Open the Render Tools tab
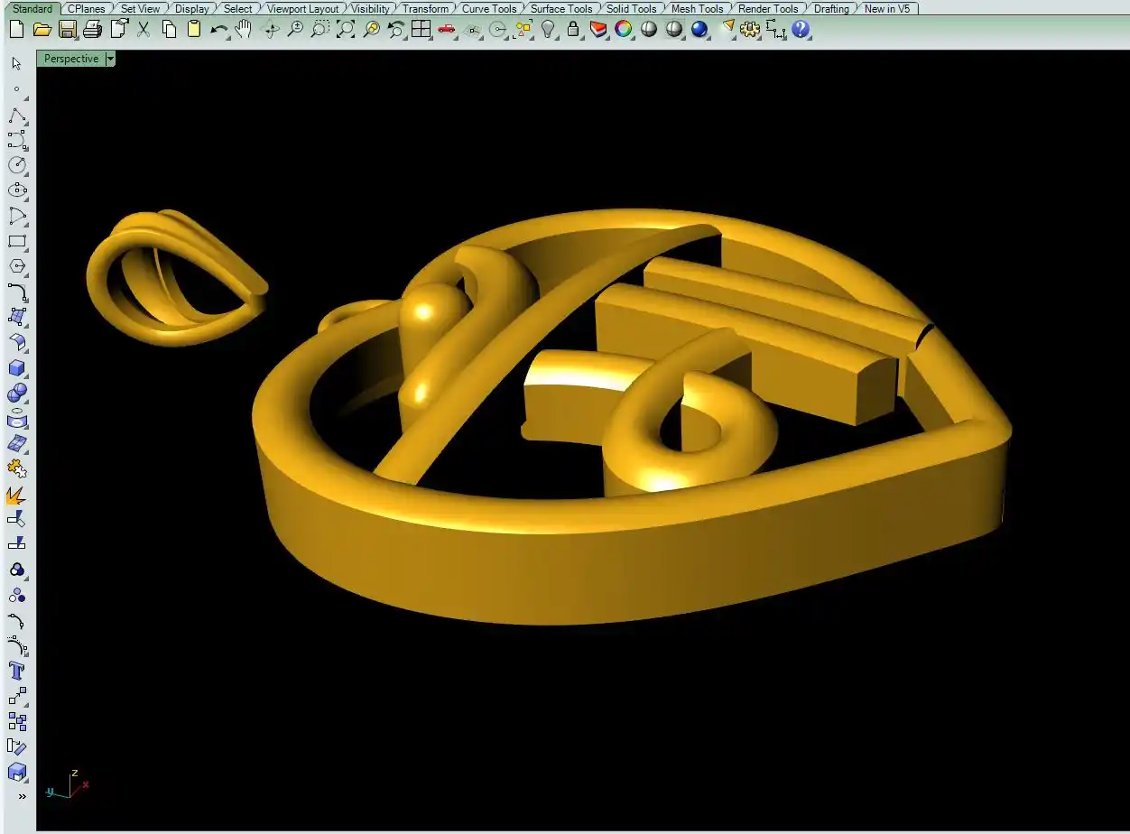 click(768, 9)
